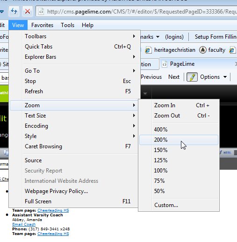Click the Refresh/compatibility arrows icon

click(14, 11)
